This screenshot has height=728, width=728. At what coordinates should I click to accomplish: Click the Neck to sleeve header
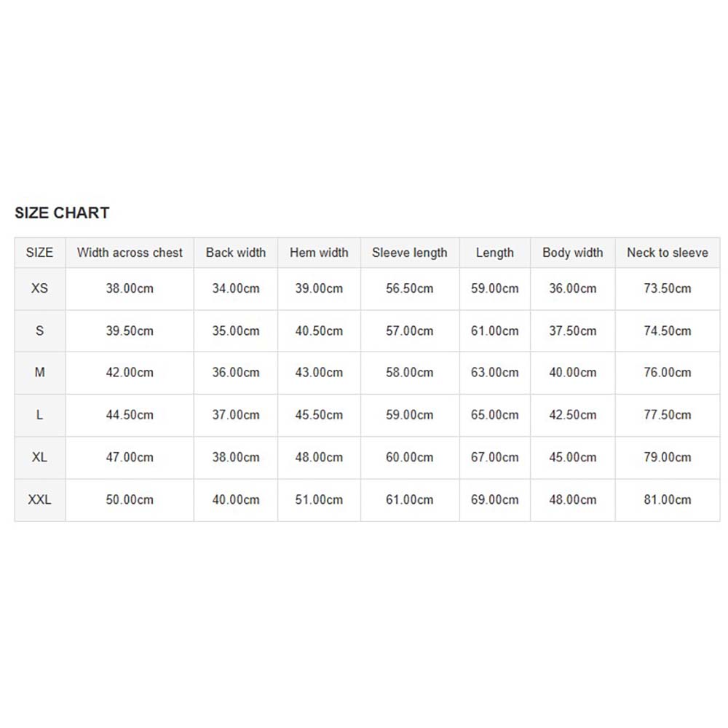[x=668, y=253]
